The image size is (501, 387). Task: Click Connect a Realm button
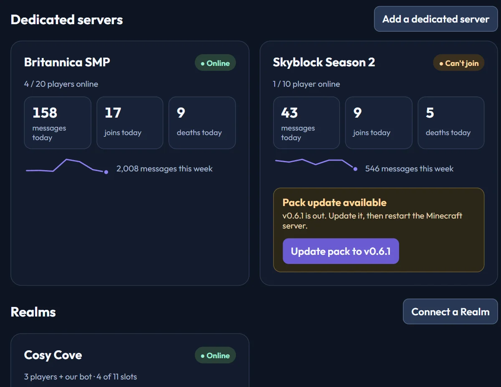[450, 312]
